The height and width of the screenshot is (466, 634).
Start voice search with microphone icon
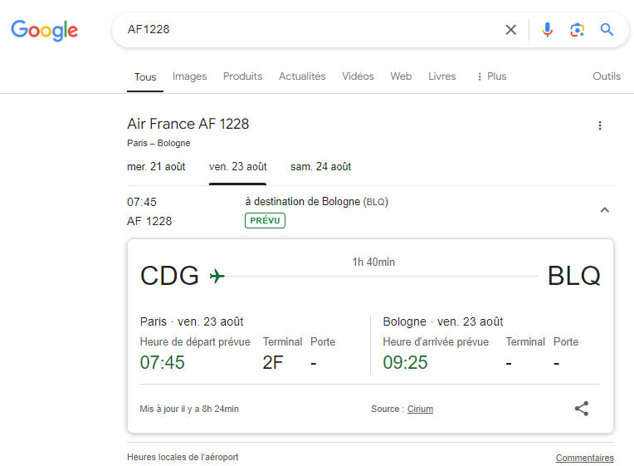tap(547, 30)
